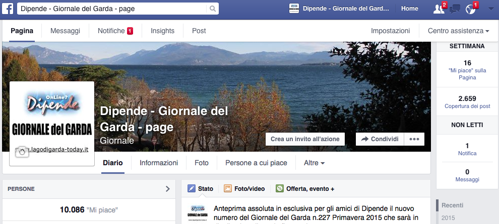Screen dimensions: 499x224
Task: Open the Centro assistenza dropdown
Action: [x=458, y=31]
